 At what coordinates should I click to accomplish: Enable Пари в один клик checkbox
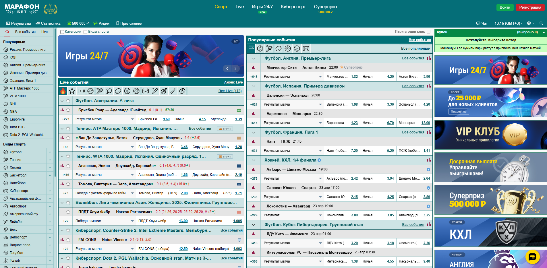pos(428,32)
